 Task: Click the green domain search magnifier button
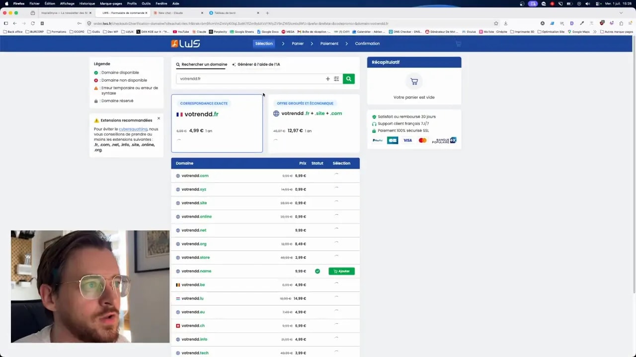(x=348, y=79)
